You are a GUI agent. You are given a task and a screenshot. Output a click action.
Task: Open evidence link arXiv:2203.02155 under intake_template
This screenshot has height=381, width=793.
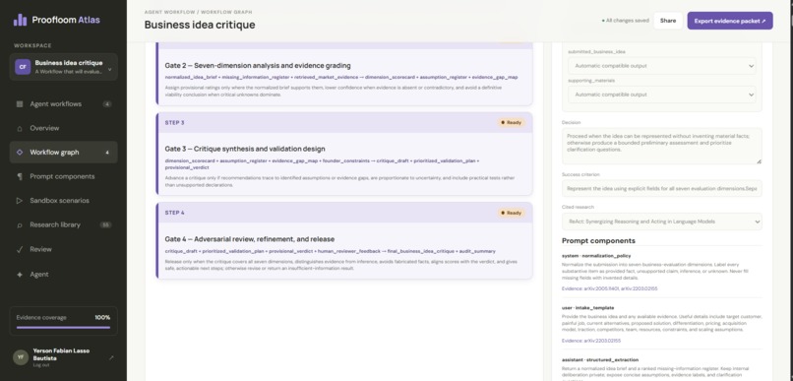(x=602, y=341)
